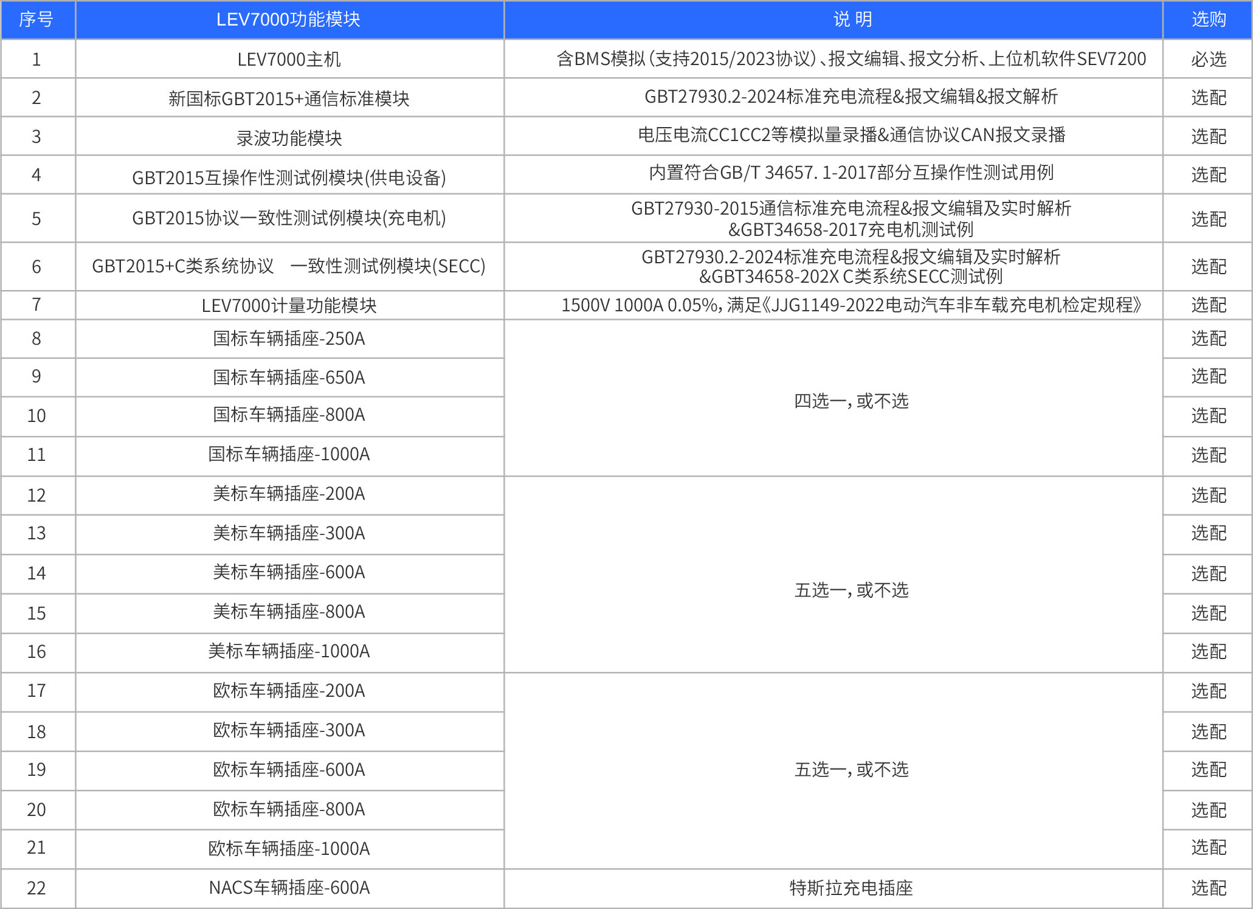Click 国标车辆插座-250A cell

289,339
